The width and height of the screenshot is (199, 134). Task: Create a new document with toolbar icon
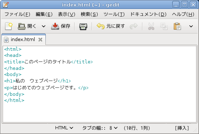[9, 26]
